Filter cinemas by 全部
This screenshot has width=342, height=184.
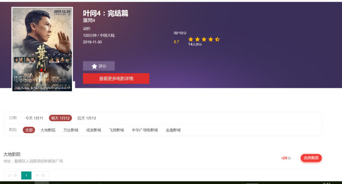coord(29,130)
